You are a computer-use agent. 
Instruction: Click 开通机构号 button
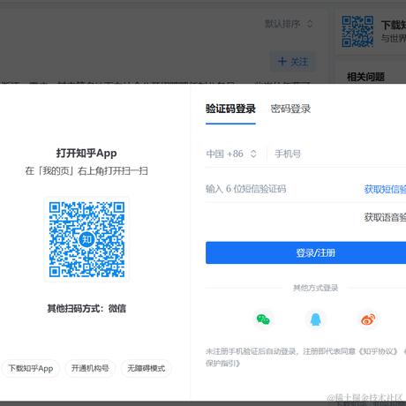click(90, 368)
